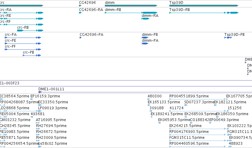Open the Tsp39D-RB transcript label
Viewport: 252px width, 148px height.
click(179, 10)
